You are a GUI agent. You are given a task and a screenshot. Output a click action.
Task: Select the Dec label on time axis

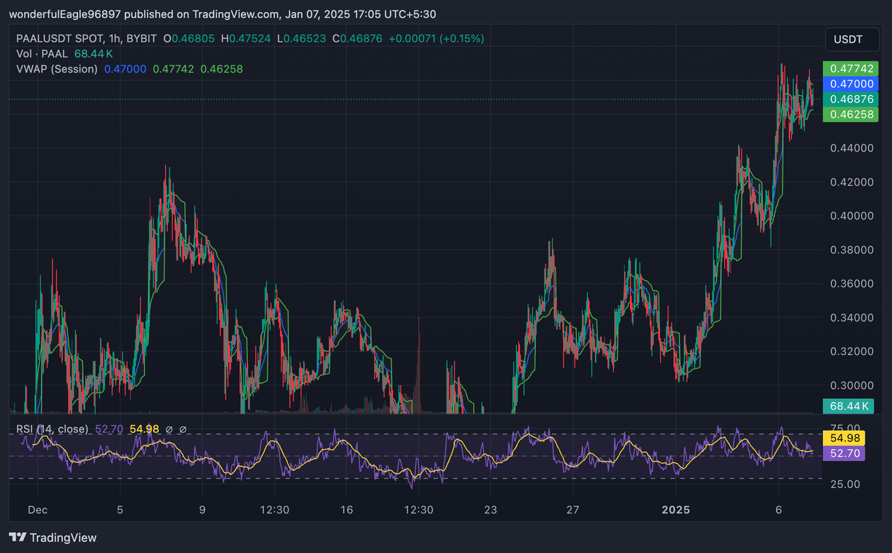(38, 510)
